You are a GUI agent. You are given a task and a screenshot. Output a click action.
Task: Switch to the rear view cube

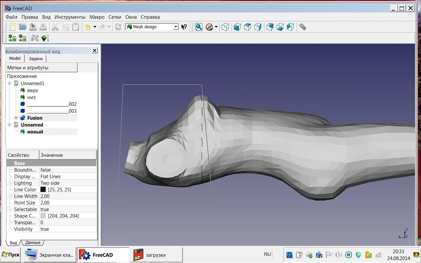270,27
